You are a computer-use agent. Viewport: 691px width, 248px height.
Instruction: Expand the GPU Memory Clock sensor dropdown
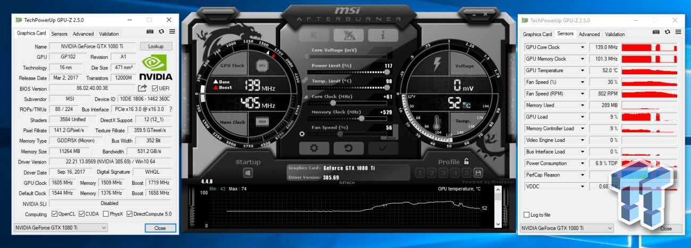[583, 59]
